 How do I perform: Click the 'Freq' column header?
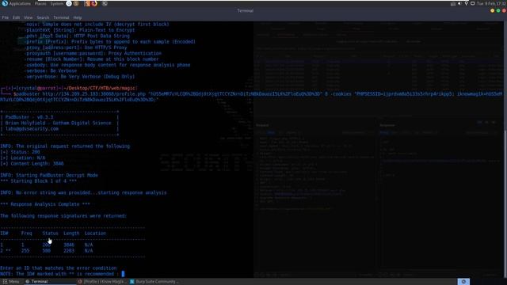point(26,233)
